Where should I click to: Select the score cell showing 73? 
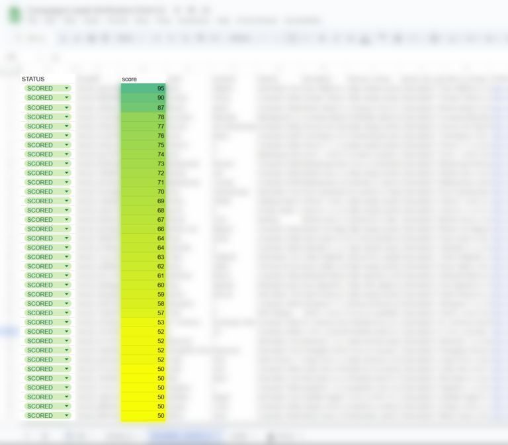pos(143,164)
